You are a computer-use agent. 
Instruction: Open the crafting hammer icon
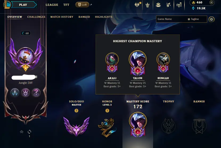pos(169,5)
